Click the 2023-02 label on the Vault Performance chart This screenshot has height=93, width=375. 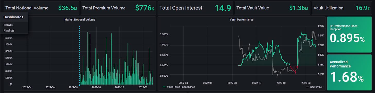tap(306, 83)
